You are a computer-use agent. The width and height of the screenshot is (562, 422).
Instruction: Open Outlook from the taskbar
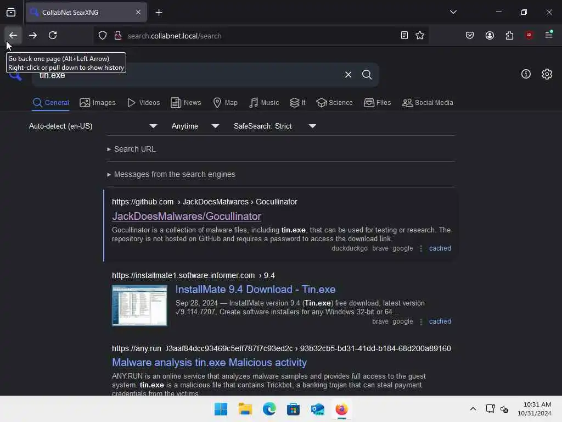pyautogui.click(x=318, y=409)
